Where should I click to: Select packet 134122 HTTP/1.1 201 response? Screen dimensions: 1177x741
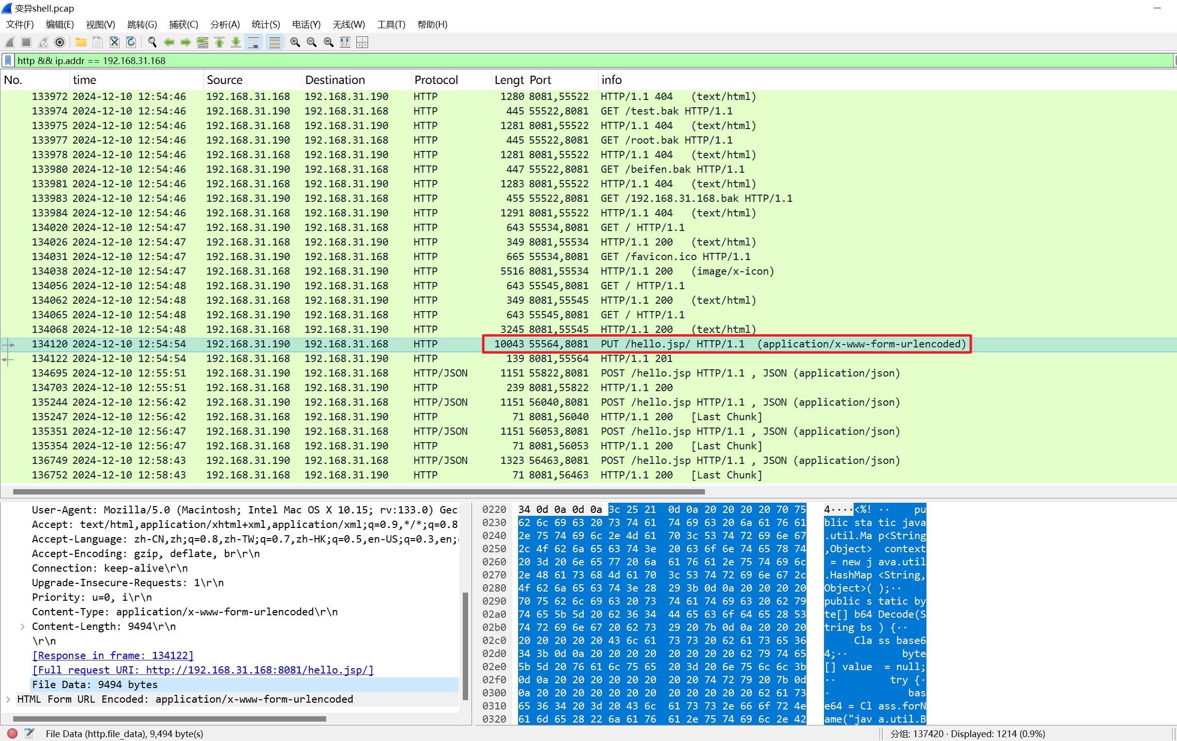tap(588, 359)
